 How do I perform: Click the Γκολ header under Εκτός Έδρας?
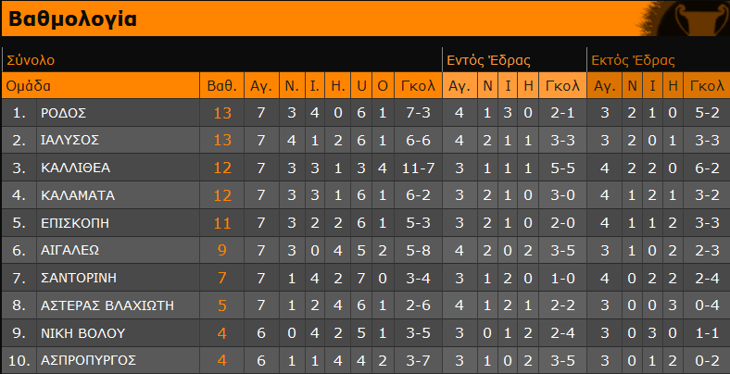coord(707,86)
